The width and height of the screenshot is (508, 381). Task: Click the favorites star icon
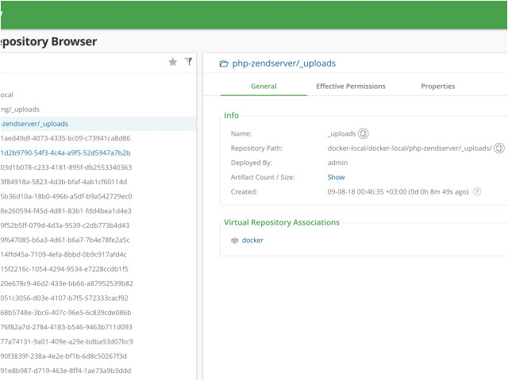173,62
